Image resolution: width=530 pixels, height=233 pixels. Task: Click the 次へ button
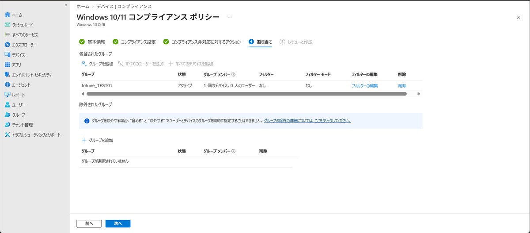click(x=118, y=224)
